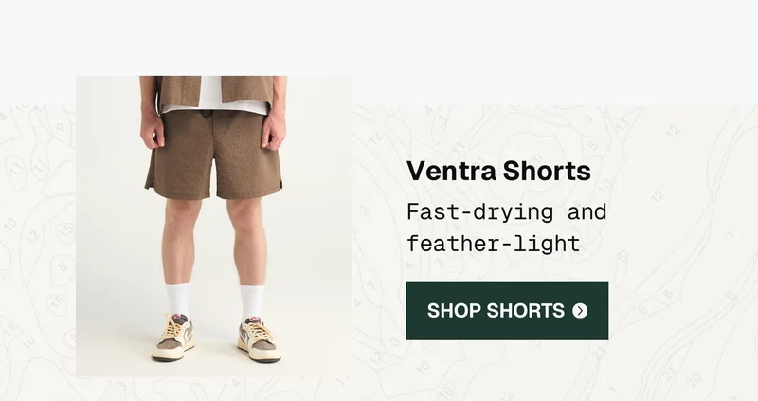
Task: Click the white t-shirt under the overshirt
Action: 211,95
